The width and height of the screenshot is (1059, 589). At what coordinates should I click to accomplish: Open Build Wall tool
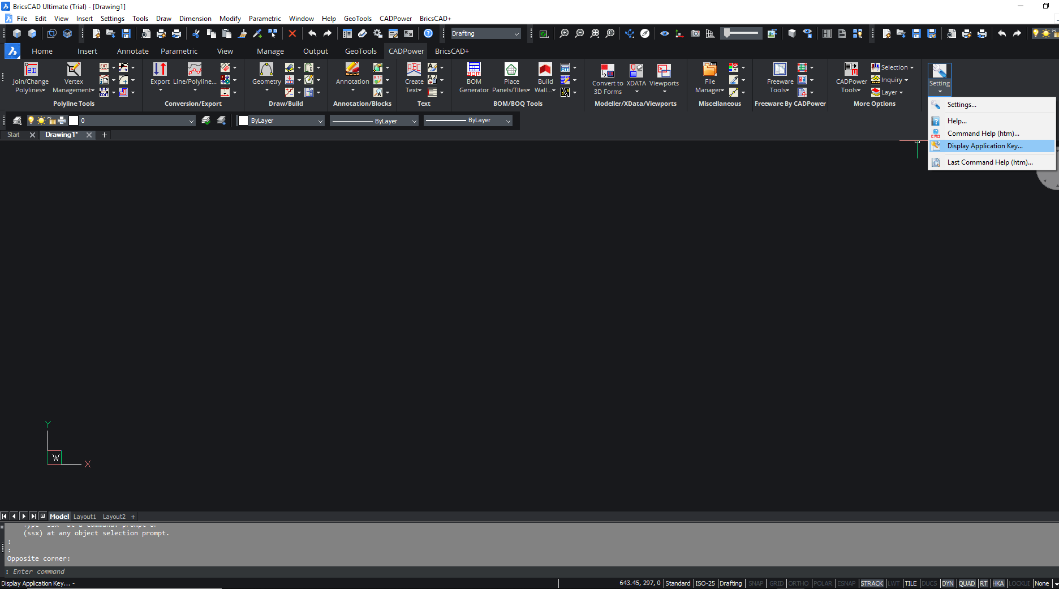(x=545, y=78)
